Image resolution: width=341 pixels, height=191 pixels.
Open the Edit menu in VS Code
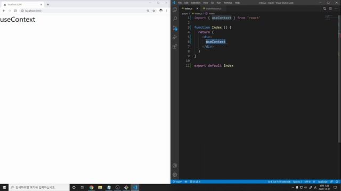click(x=186, y=3)
